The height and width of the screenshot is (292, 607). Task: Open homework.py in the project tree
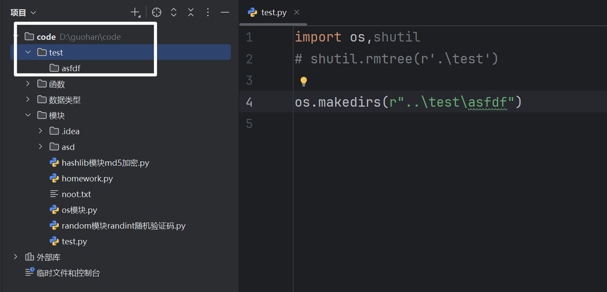(x=87, y=178)
